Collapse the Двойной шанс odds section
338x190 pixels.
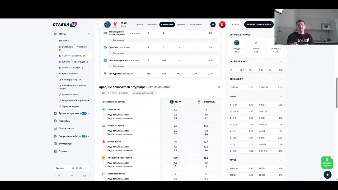(x=281, y=61)
